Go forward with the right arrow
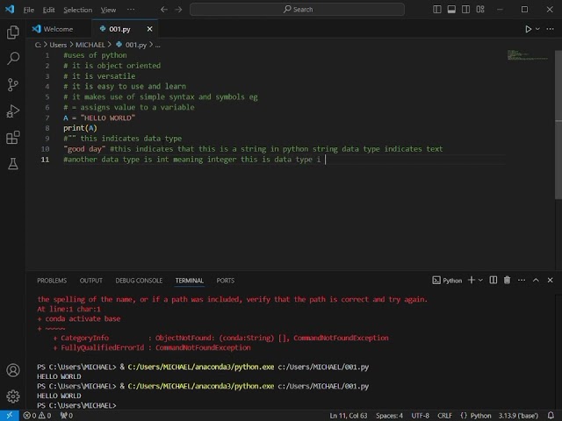The width and height of the screenshot is (562, 421). [178, 10]
